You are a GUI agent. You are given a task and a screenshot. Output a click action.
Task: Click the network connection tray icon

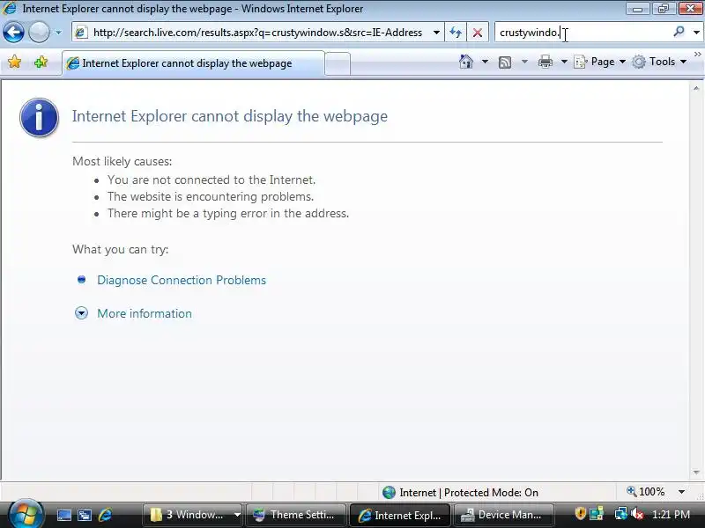point(621,514)
